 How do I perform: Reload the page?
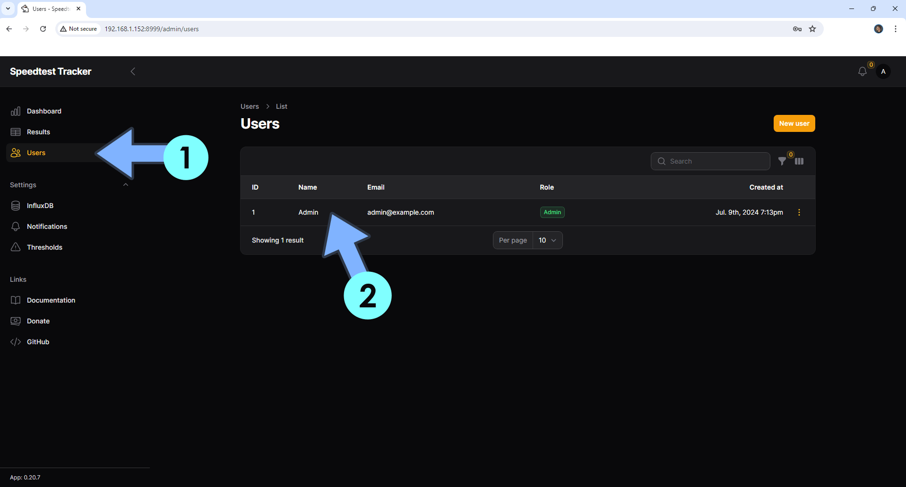click(43, 29)
